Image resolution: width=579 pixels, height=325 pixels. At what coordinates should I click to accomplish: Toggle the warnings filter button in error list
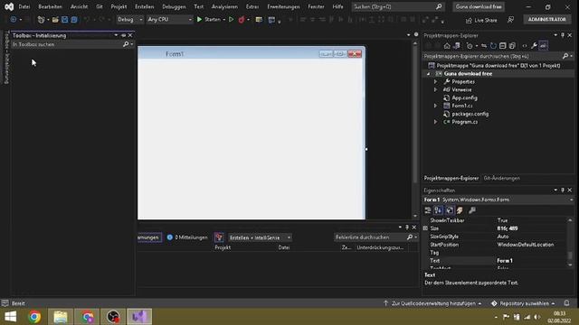[149, 237]
